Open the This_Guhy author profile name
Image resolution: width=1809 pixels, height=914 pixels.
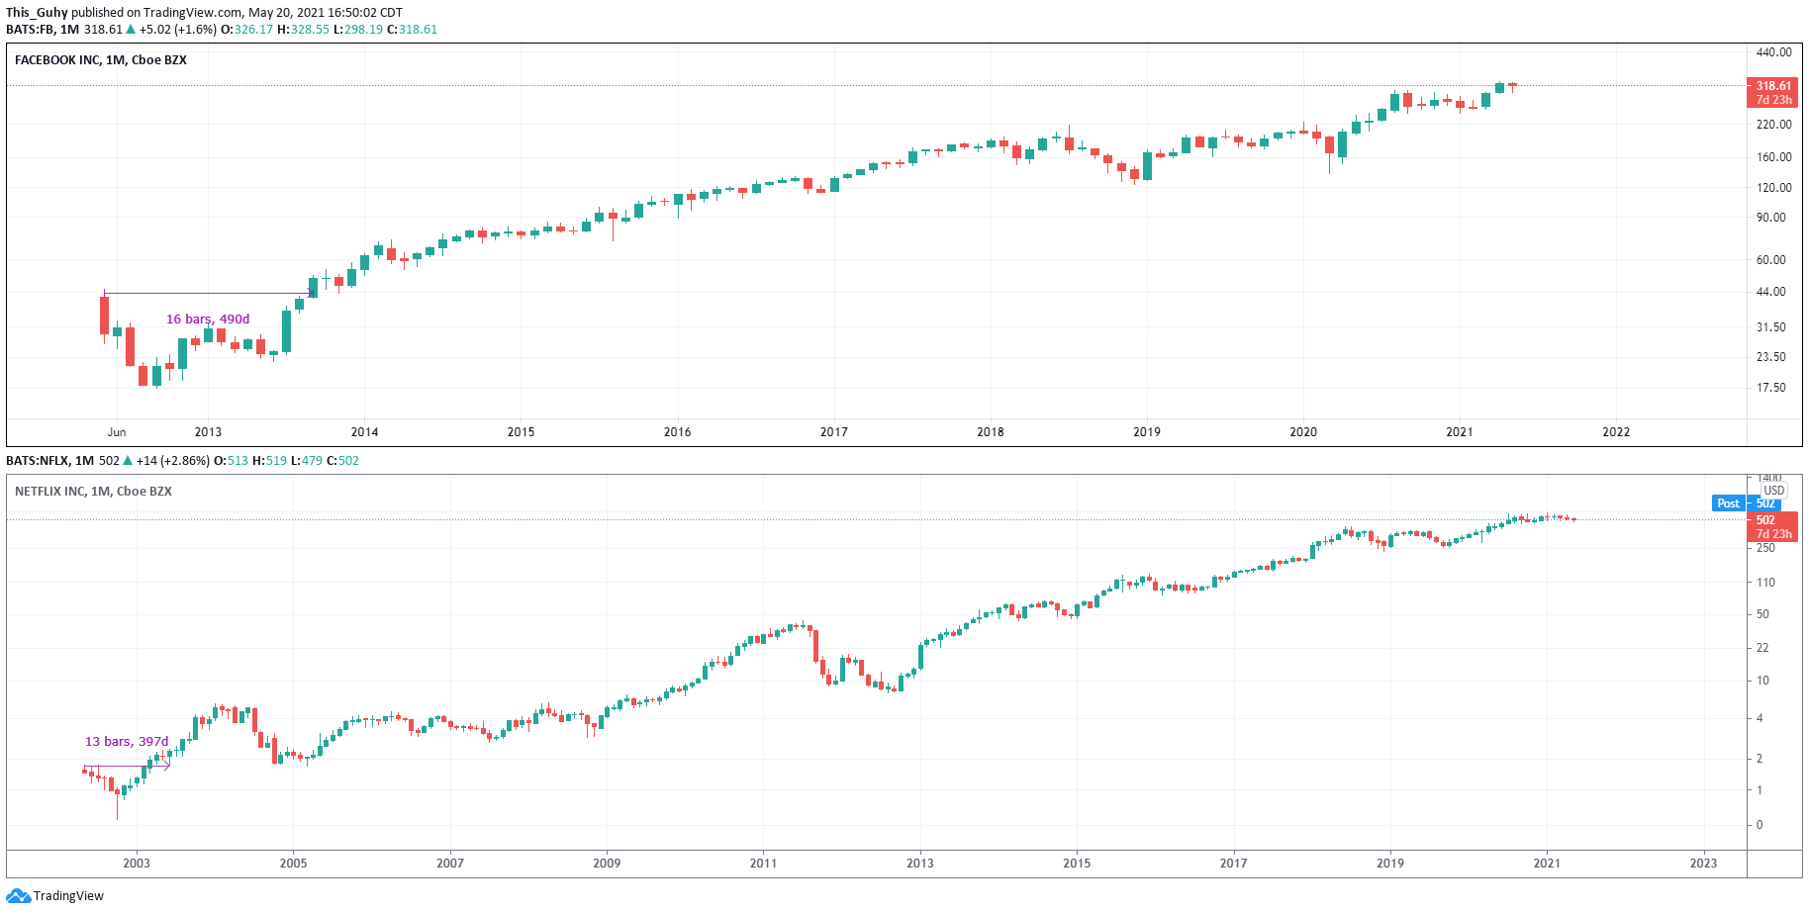(x=37, y=13)
